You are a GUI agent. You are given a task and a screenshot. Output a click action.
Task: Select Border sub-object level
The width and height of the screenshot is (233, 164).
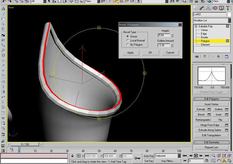pyautogui.click(x=205, y=37)
